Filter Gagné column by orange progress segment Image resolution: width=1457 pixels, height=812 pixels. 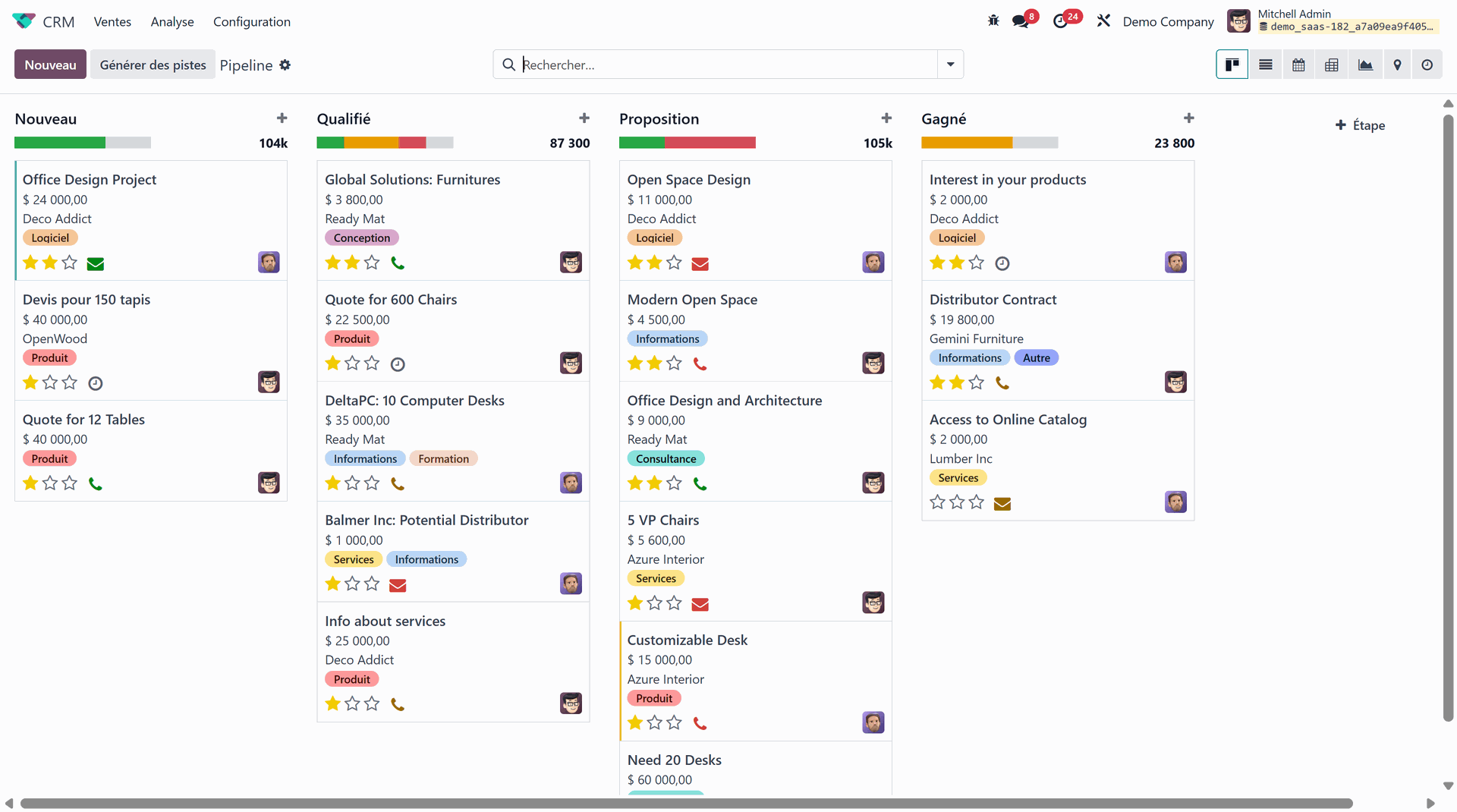click(967, 143)
